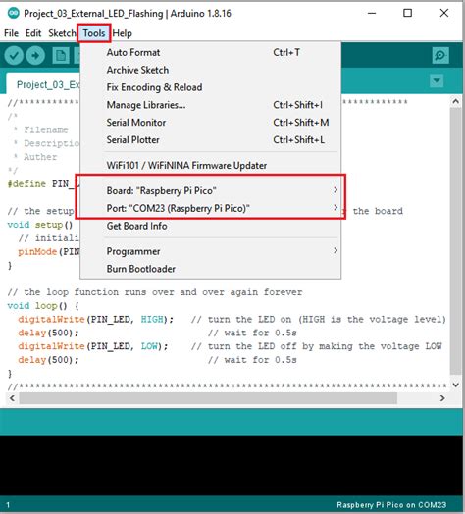Open Manage Libraries...
Screen dimensions: 465x514
coord(211,105)
